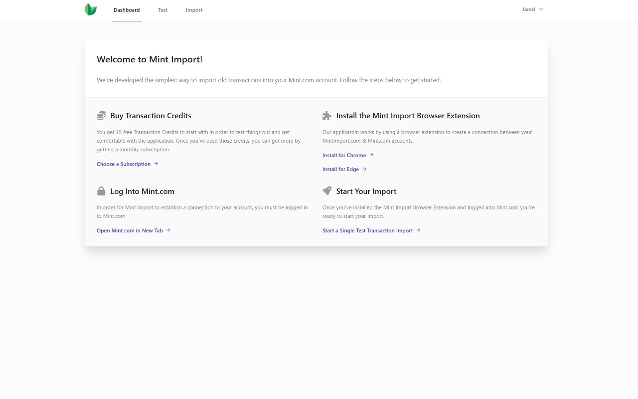Click the arrow after Choose a Subscription
This screenshot has height=399, width=638.
point(156,164)
